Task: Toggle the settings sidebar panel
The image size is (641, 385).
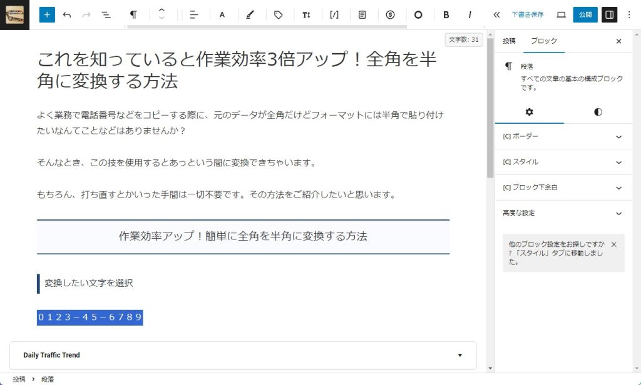Action: pos(609,14)
